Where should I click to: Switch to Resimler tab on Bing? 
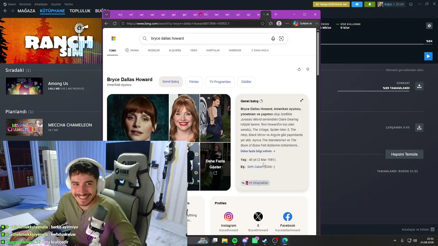[154, 51]
